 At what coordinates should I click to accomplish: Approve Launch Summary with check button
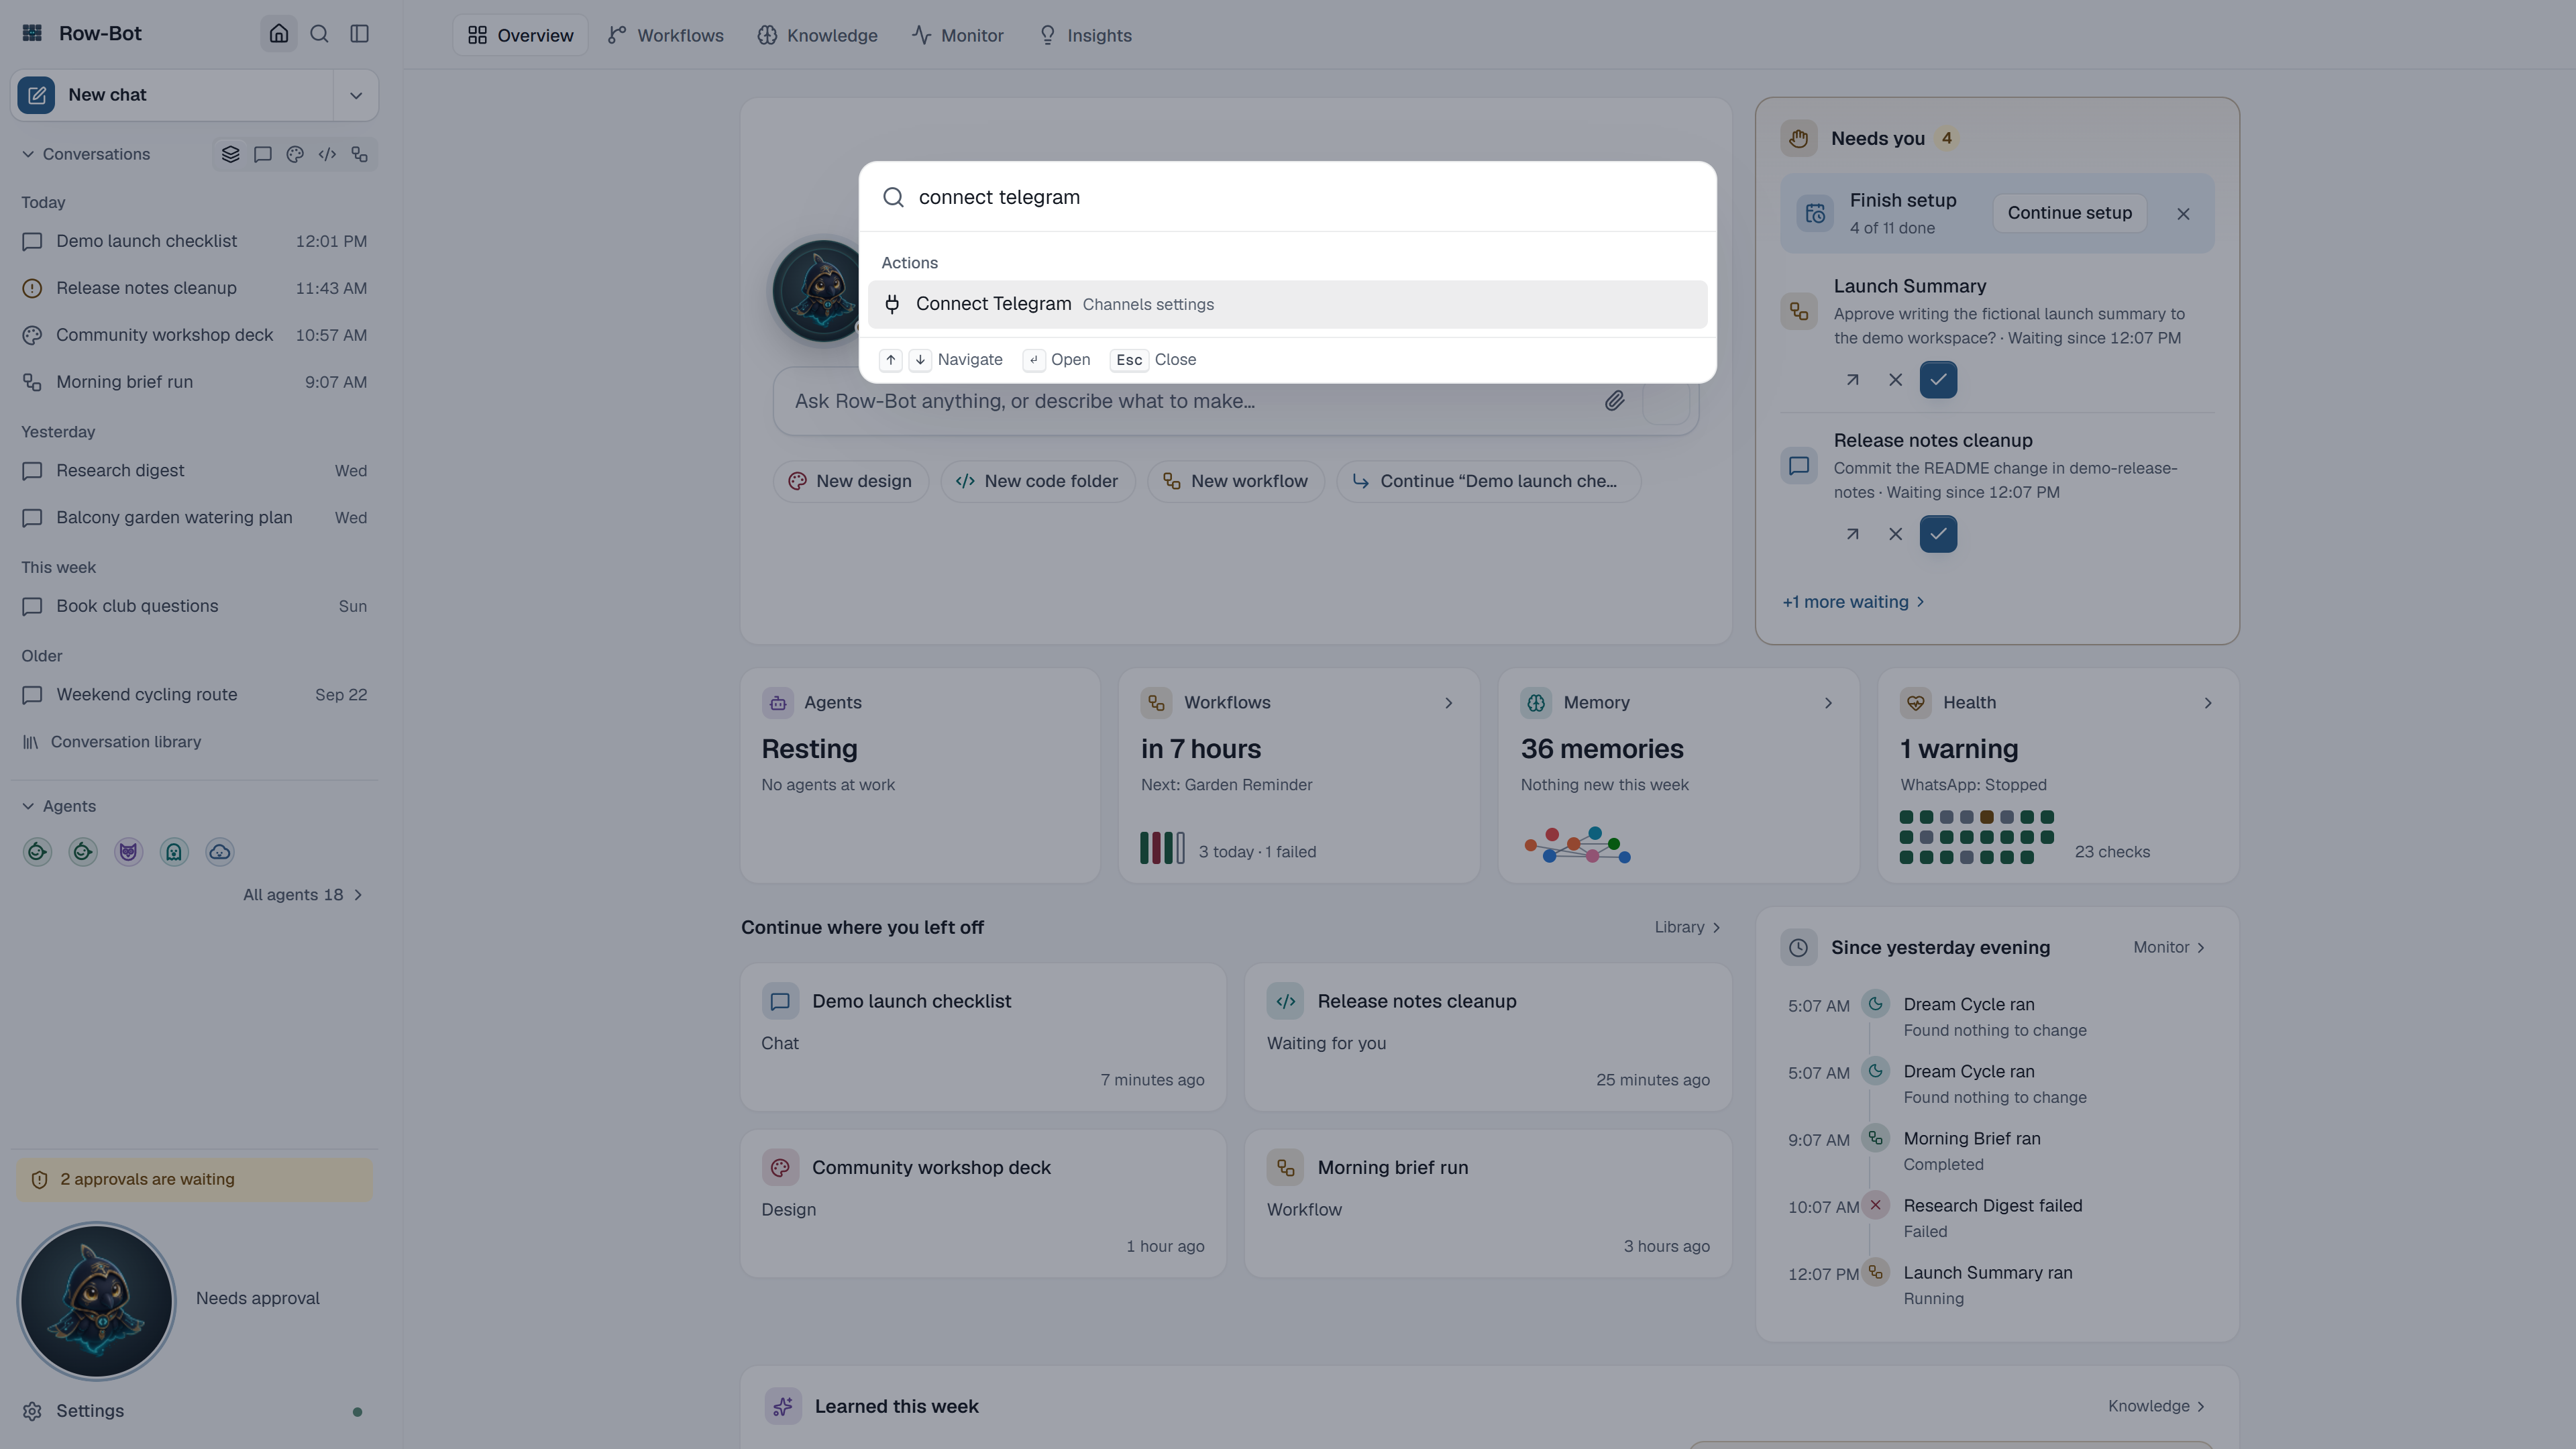click(x=1938, y=380)
